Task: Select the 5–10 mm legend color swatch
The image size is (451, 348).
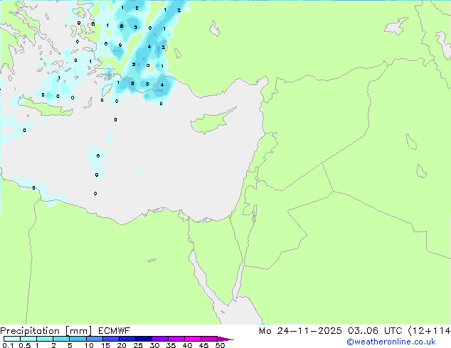Action: point(78,339)
